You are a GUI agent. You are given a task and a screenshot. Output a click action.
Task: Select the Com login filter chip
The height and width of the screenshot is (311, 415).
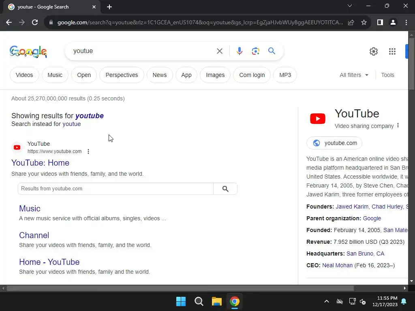coord(252,75)
